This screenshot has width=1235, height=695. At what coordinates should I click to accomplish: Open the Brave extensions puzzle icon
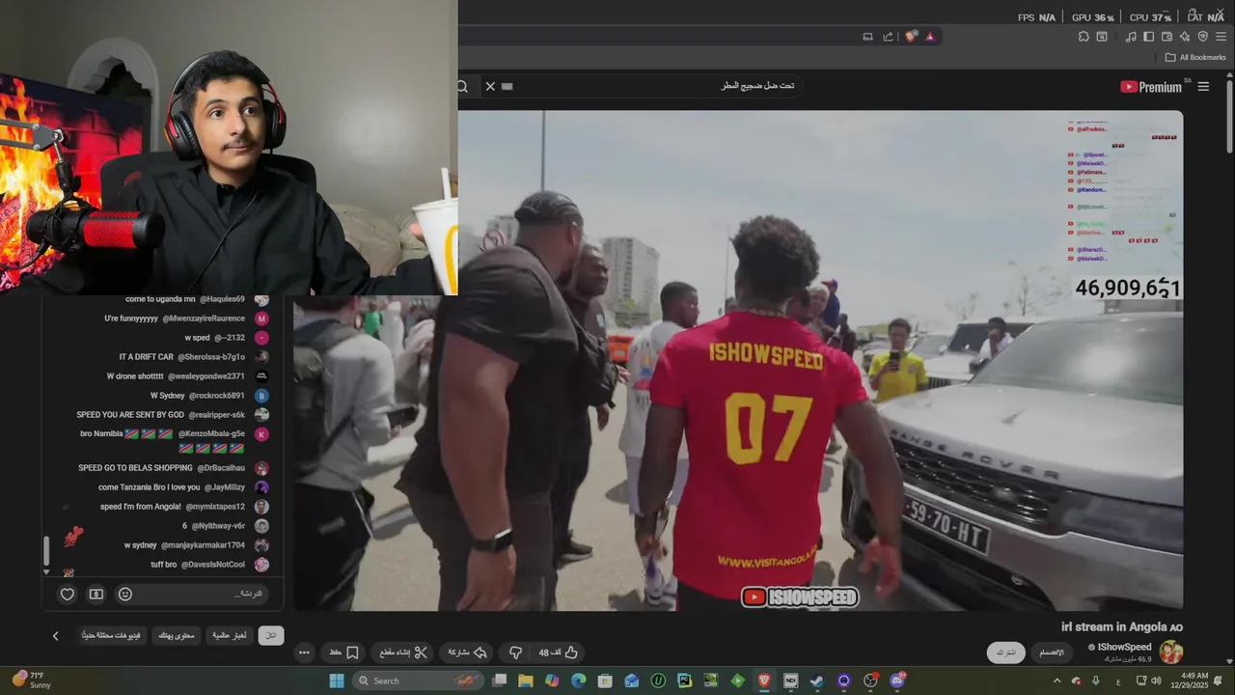[x=1084, y=37]
